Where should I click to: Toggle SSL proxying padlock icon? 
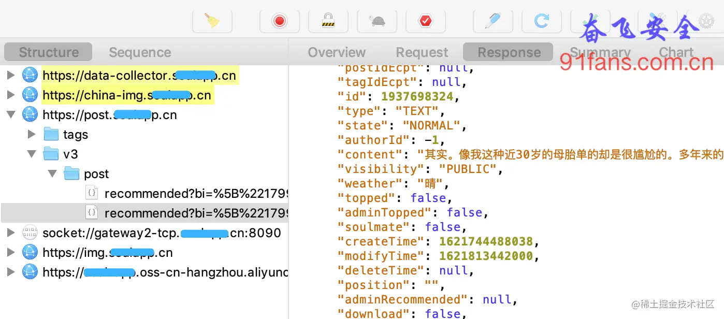[328, 21]
